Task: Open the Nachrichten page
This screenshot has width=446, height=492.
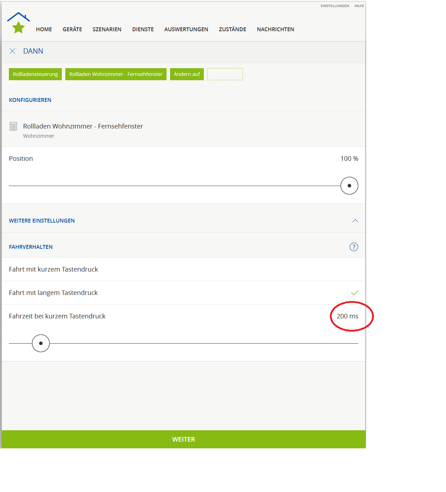Action: [x=275, y=29]
